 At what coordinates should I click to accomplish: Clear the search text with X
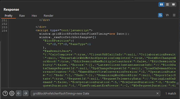[x=157, y=93]
